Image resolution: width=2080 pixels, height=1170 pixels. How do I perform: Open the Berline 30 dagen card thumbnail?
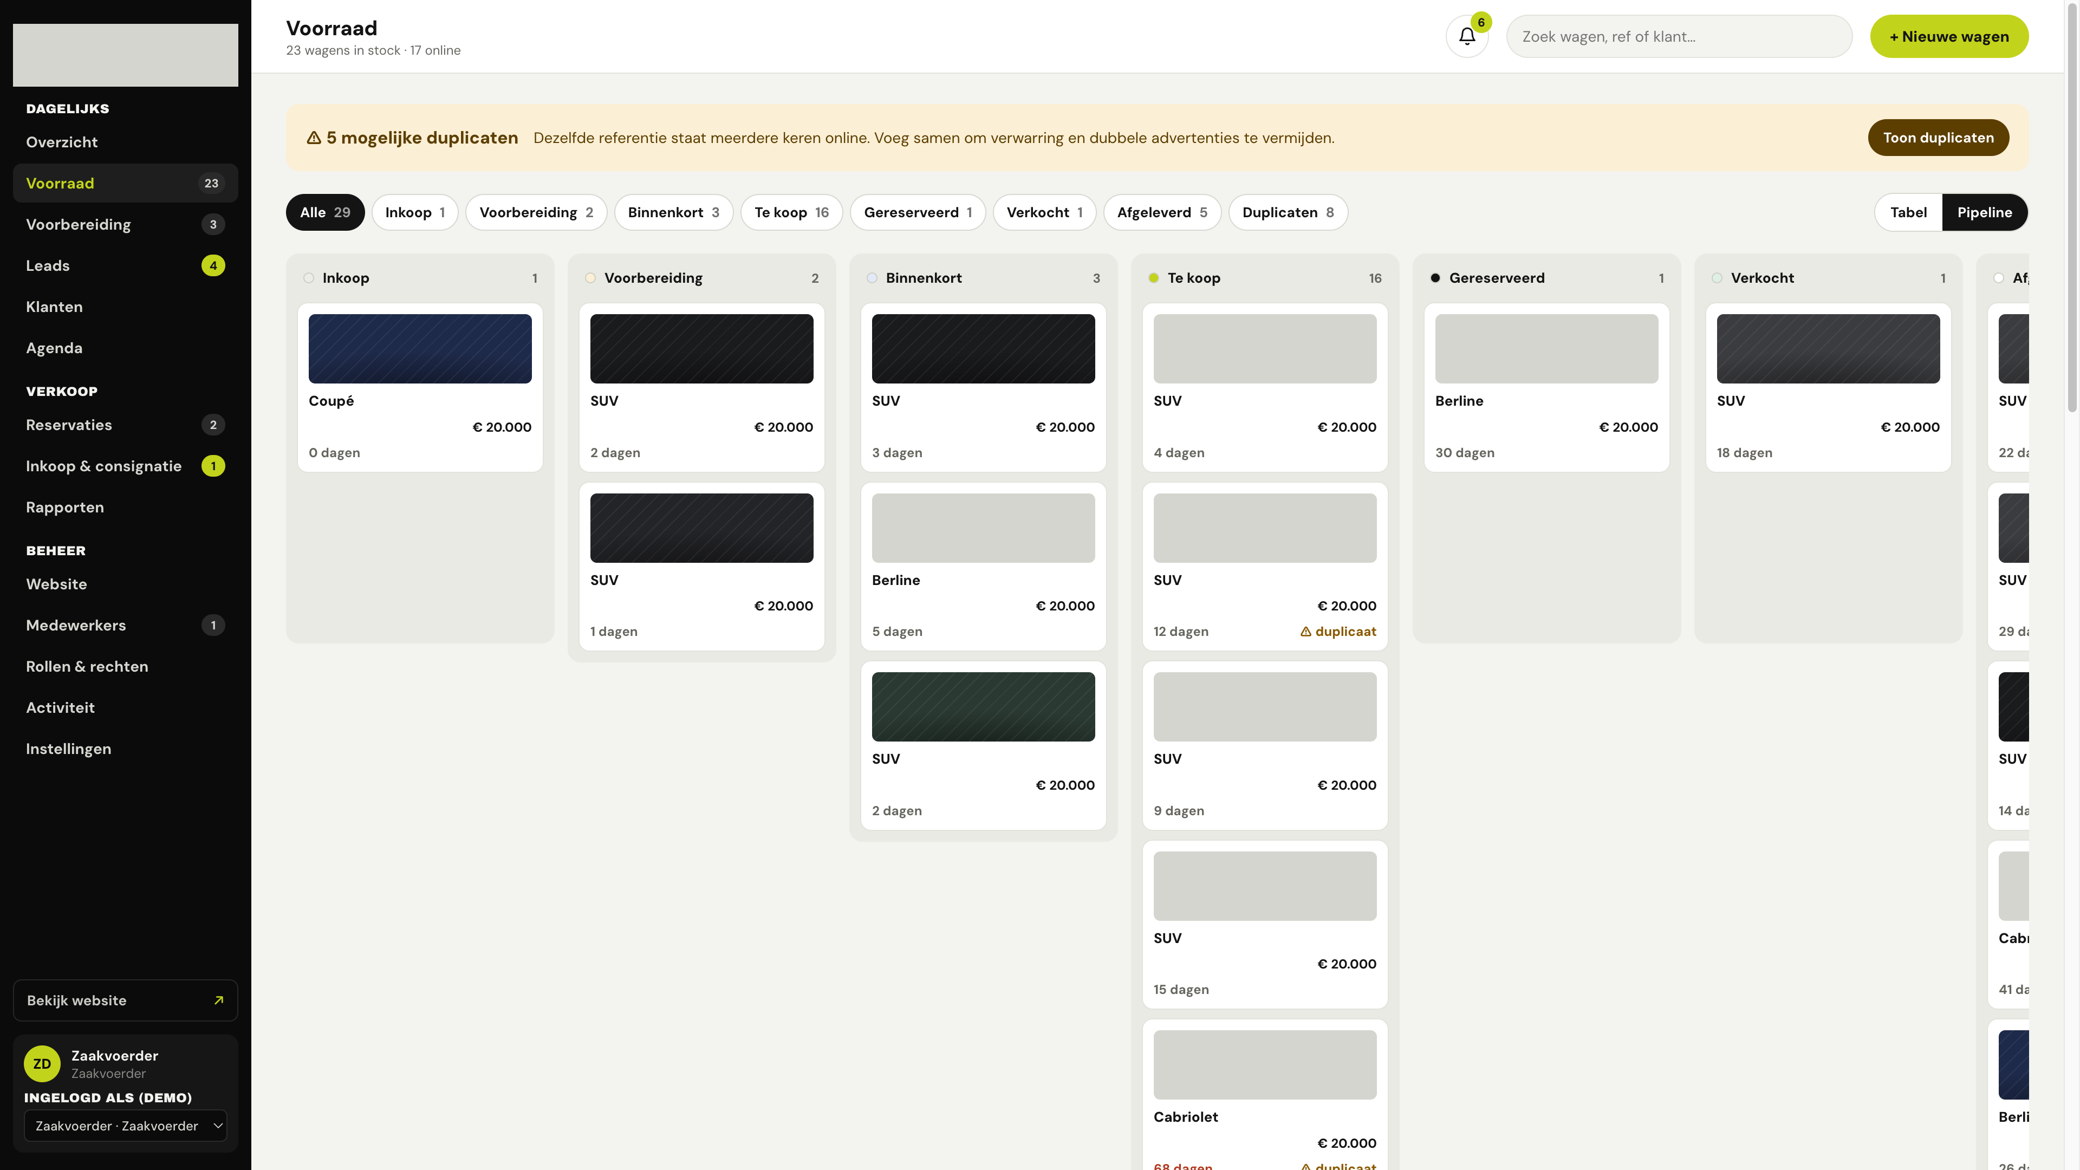click(1546, 349)
